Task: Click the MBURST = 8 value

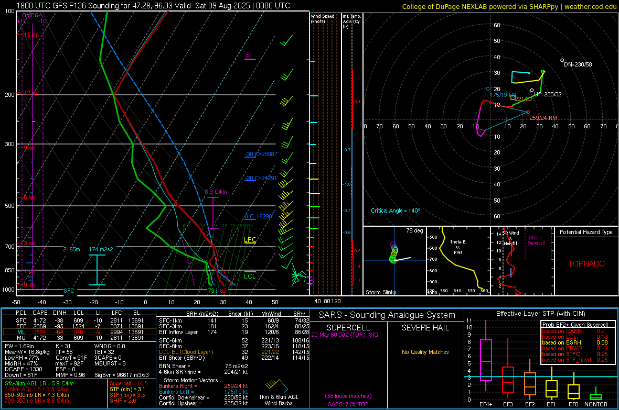Action: 110,363
